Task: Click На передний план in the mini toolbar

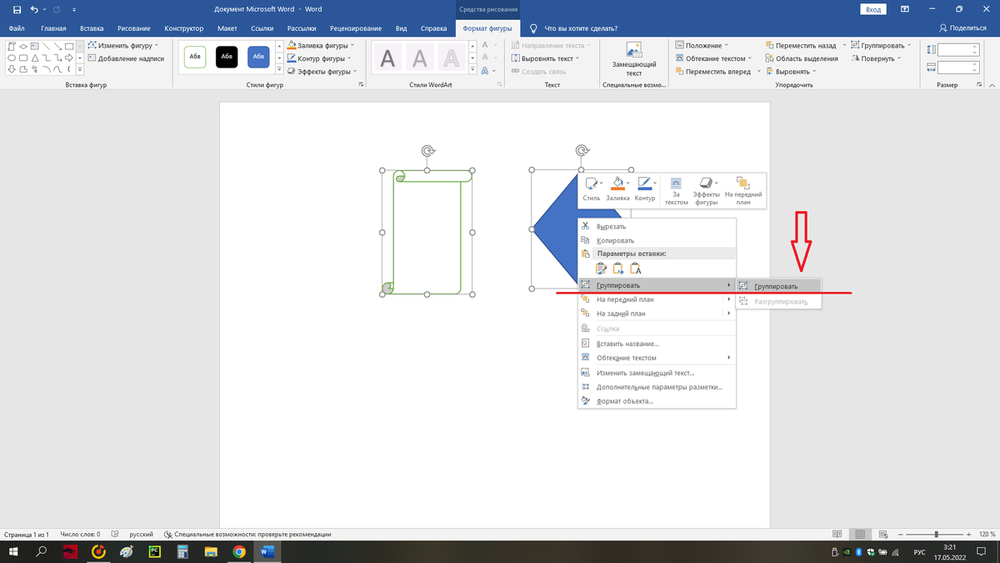Action: click(x=743, y=190)
